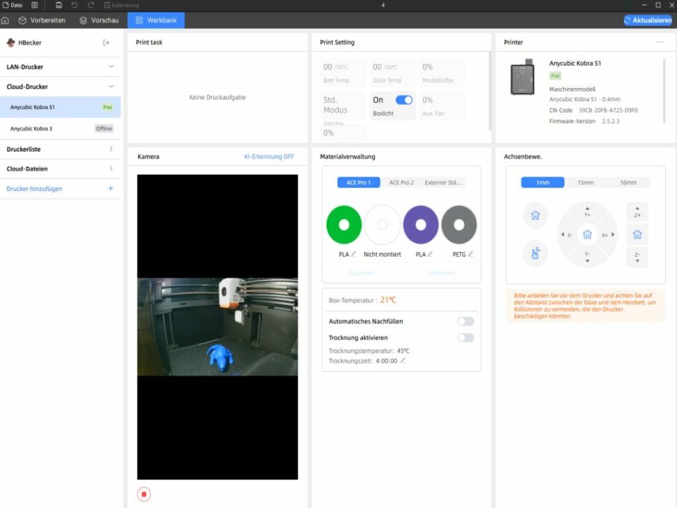The height and width of the screenshot is (508, 677).
Task: Click the Anycubic Kobra S1 printer thumbnail
Action: [x=523, y=77]
